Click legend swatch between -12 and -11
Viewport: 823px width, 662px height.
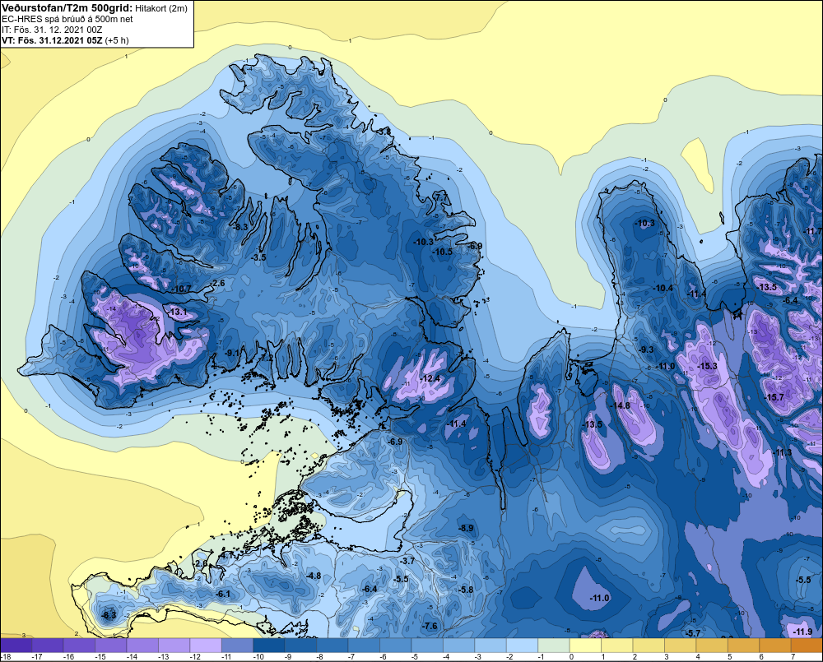click(x=207, y=645)
